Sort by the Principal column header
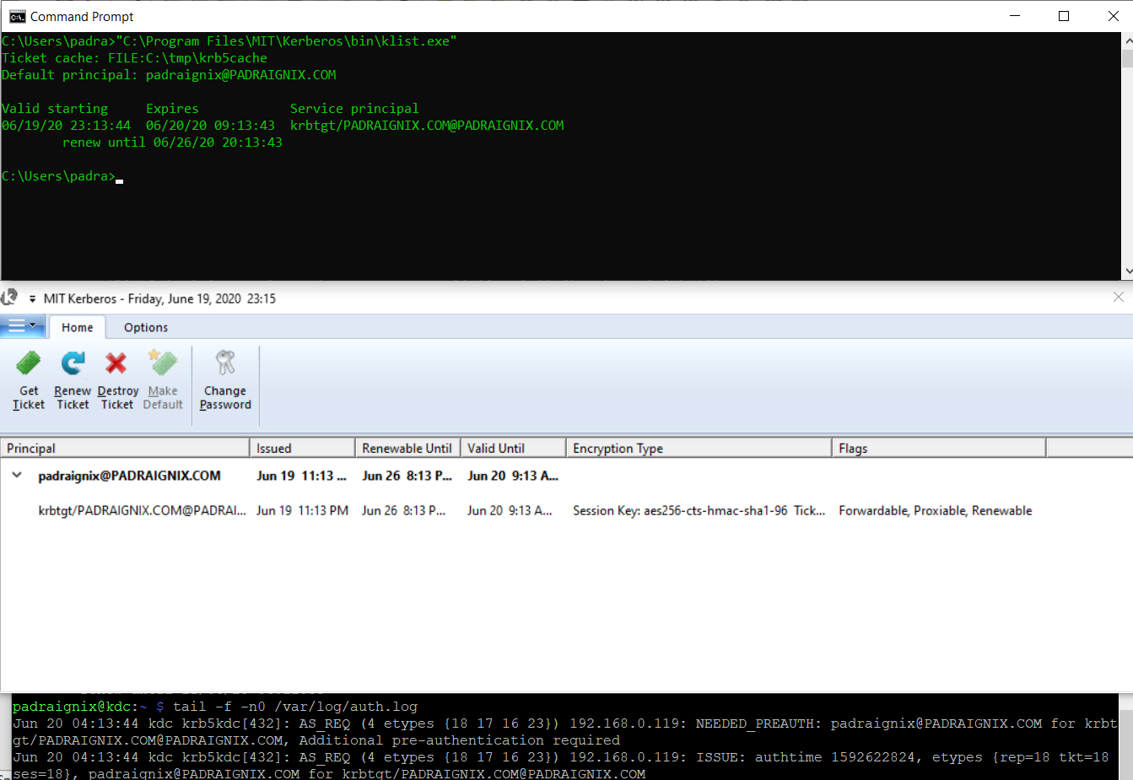The image size is (1133, 780). pos(125,448)
